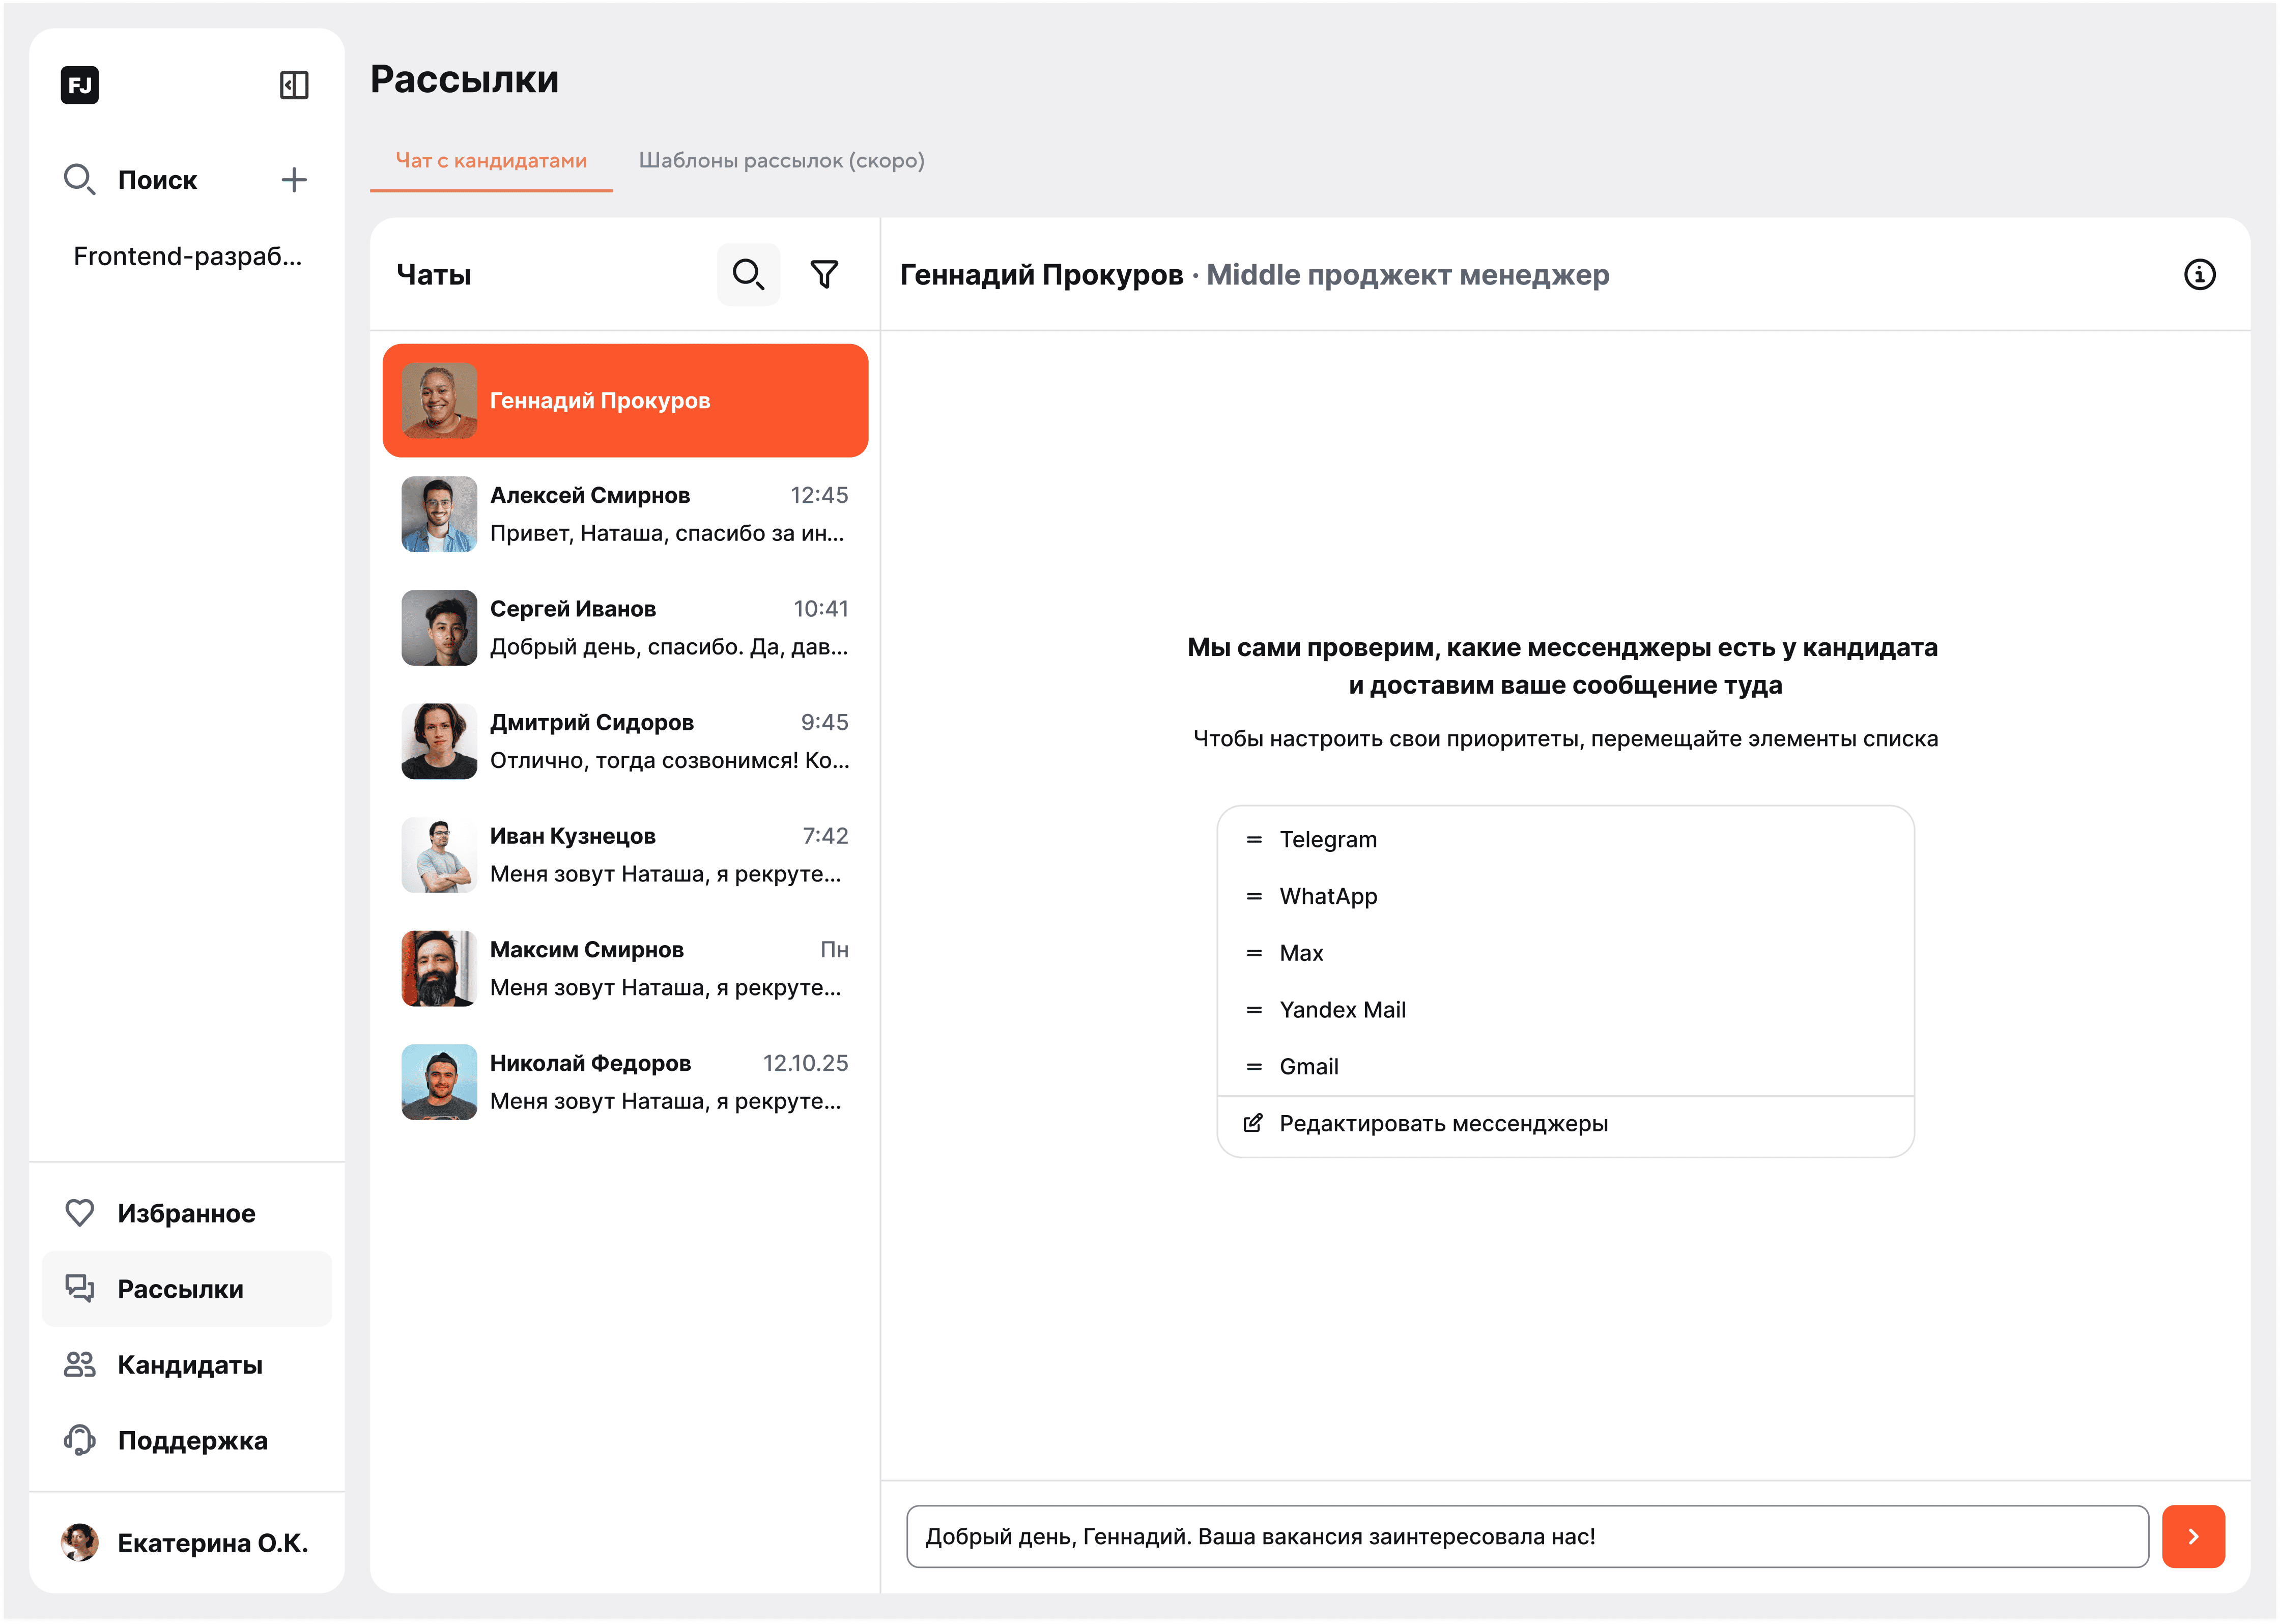Open search in the left sidebar
Image resolution: width=2280 pixels, height=1624 pixels.
[80, 180]
